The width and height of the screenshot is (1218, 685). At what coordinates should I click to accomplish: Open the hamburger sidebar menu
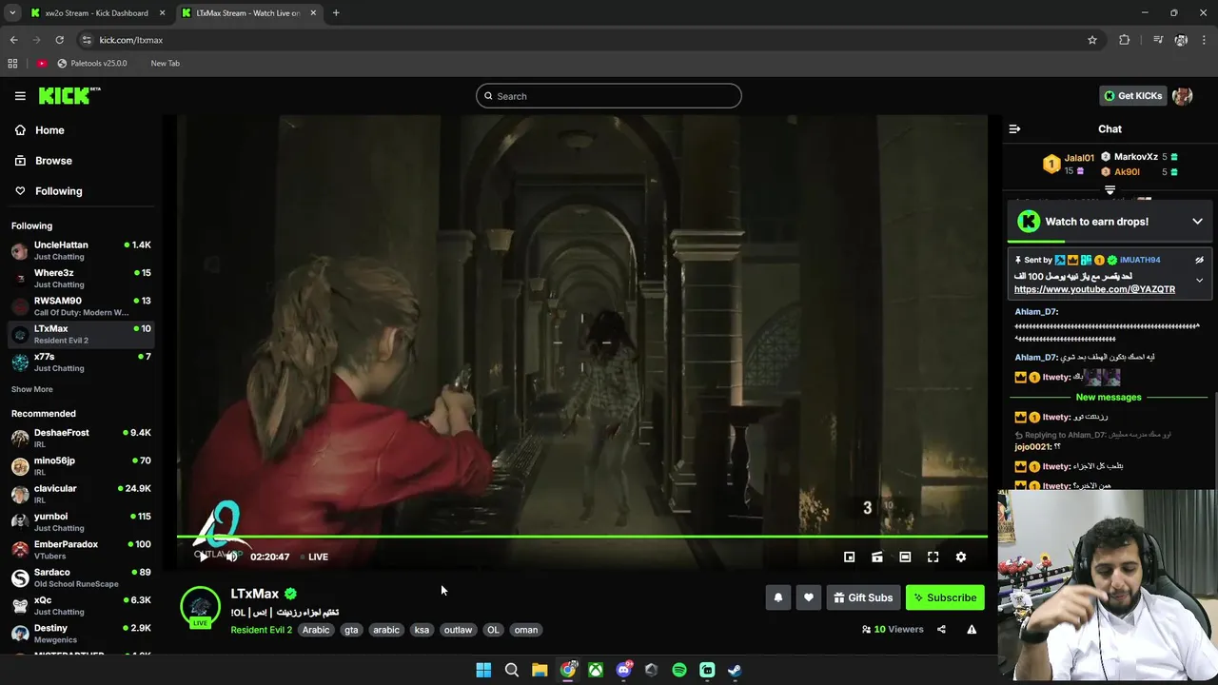(x=20, y=96)
